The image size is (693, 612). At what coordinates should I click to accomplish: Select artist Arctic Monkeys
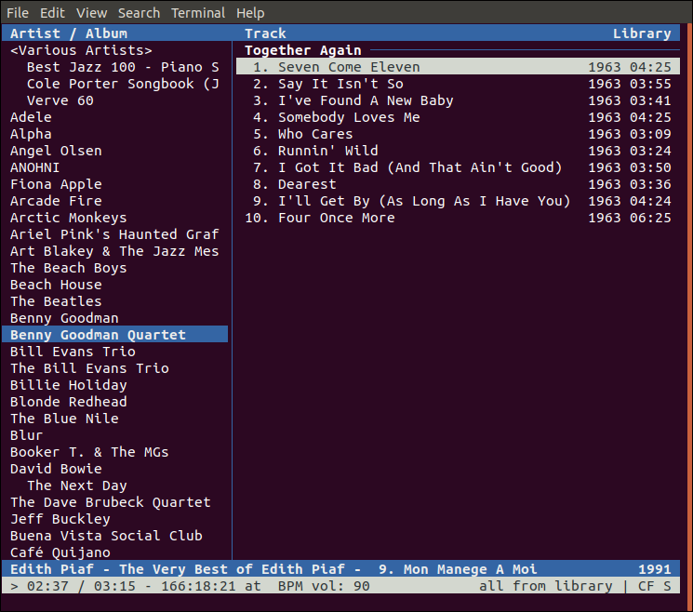[x=69, y=218]
